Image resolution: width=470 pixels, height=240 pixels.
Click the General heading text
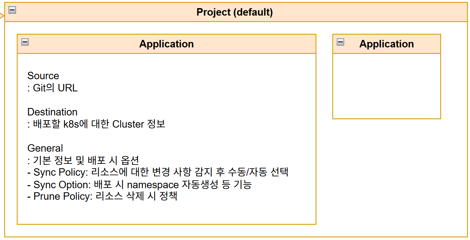45,148
